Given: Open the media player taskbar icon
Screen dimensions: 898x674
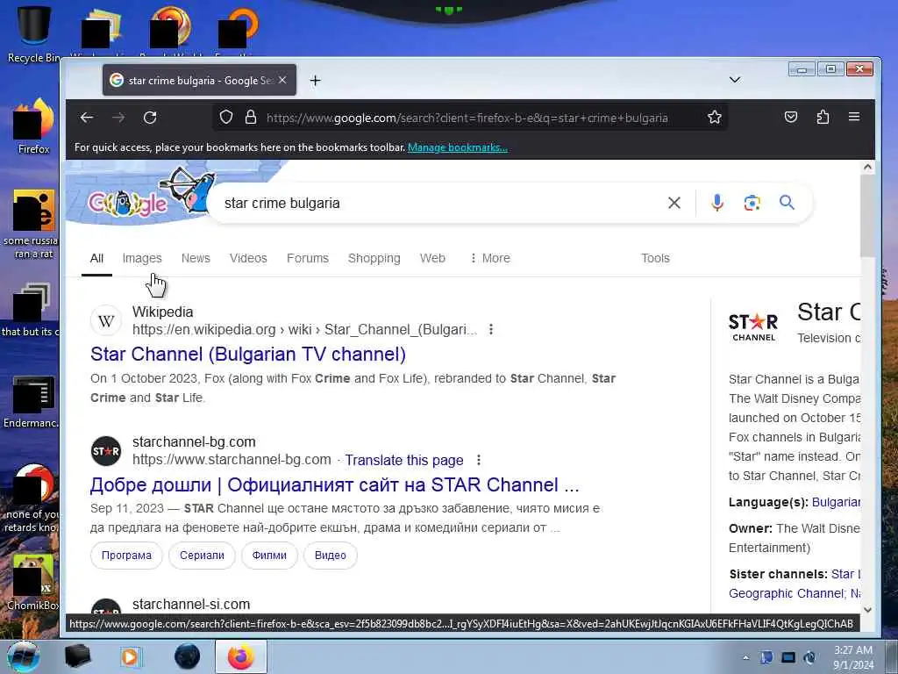Looking at the screenshot, I should (x=131, y=656).
